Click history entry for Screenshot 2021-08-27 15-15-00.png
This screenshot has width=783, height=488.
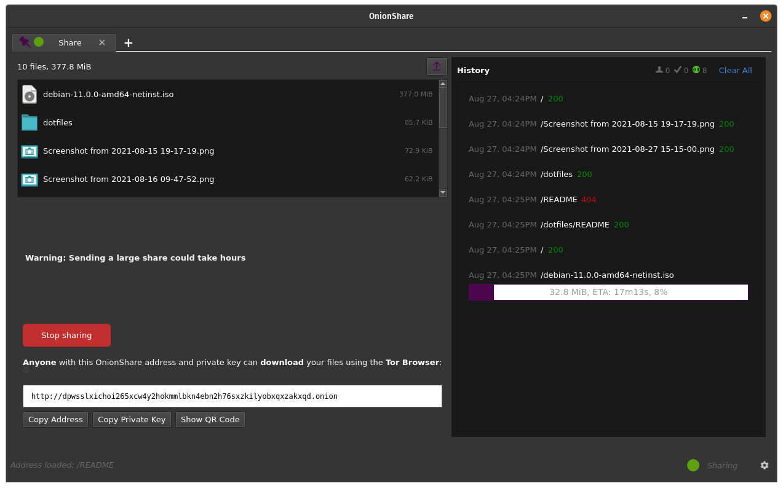click(602, 149)
